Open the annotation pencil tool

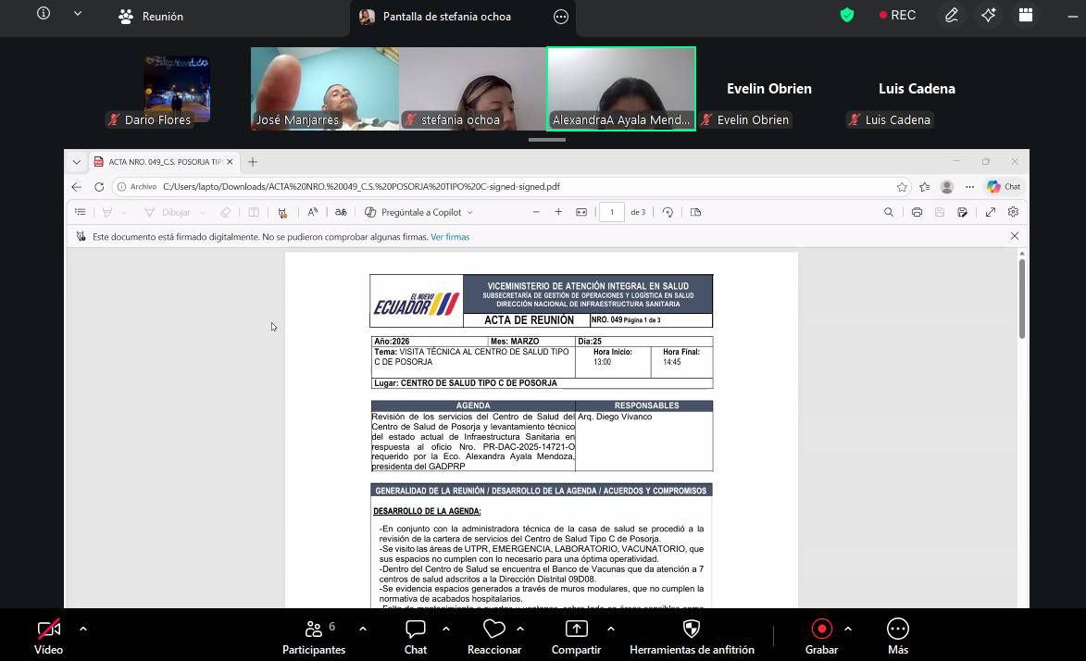(x=951, y=16)
